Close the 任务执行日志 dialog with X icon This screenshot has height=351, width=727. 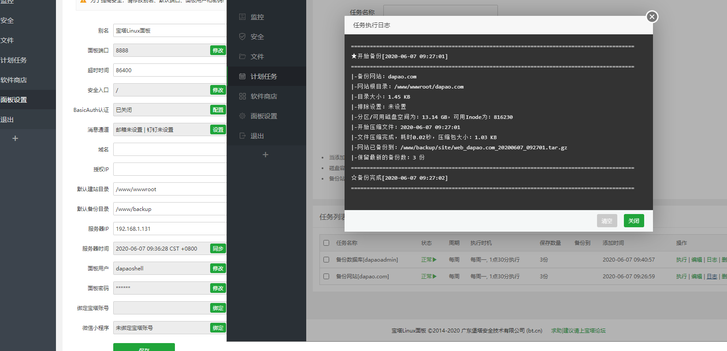pos(652,17)
